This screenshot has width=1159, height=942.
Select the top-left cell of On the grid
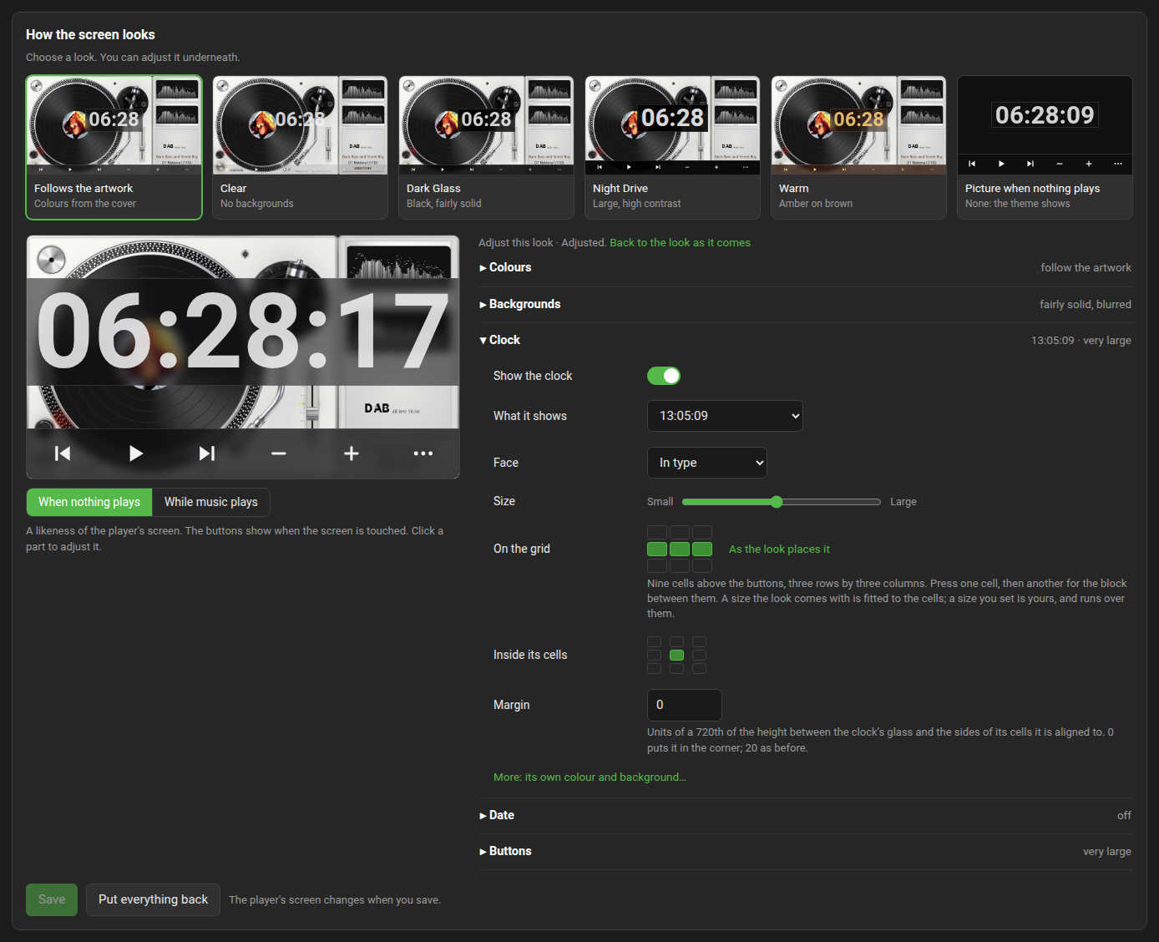tap(657, 532)
